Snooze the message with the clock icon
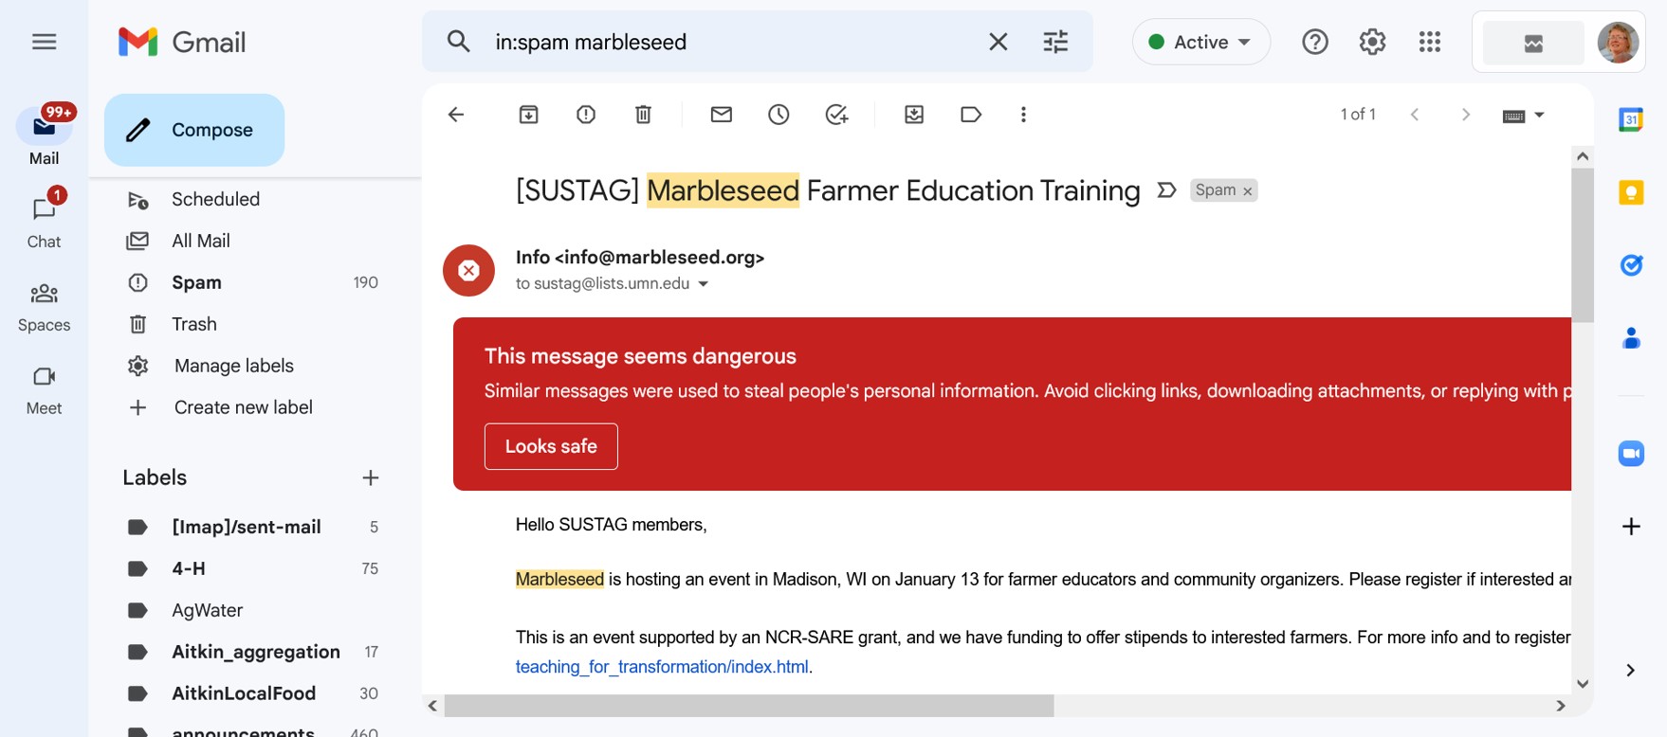 [x=779, y=115]
